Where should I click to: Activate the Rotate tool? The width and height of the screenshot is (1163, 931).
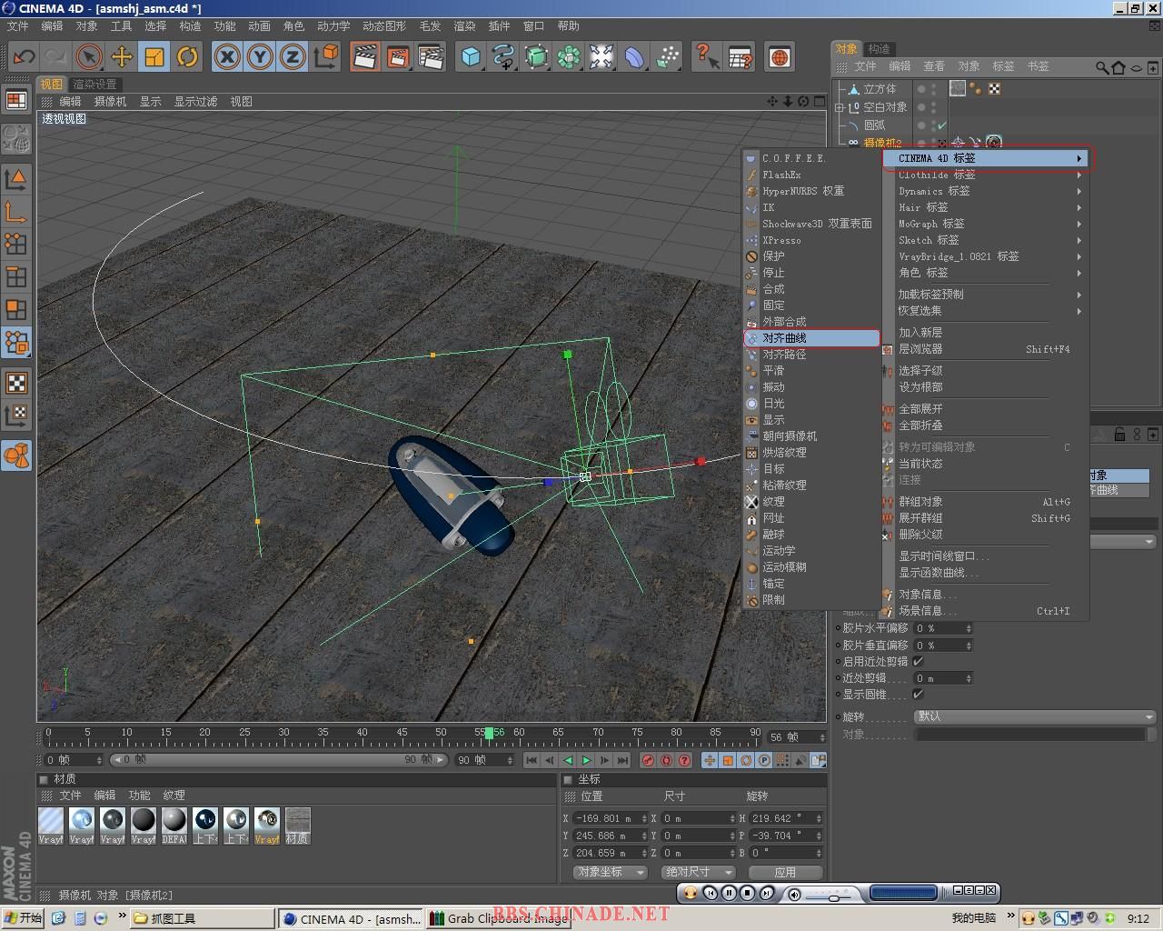(187, 57)
